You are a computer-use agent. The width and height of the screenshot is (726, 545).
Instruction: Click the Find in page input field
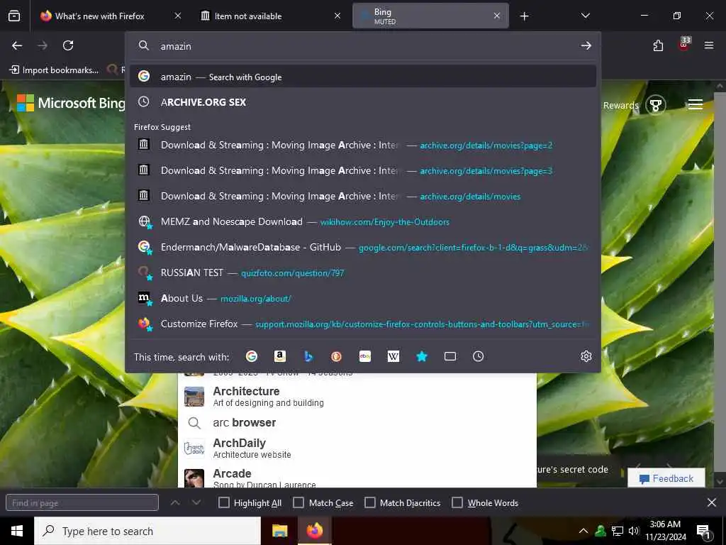click(82, 503)
